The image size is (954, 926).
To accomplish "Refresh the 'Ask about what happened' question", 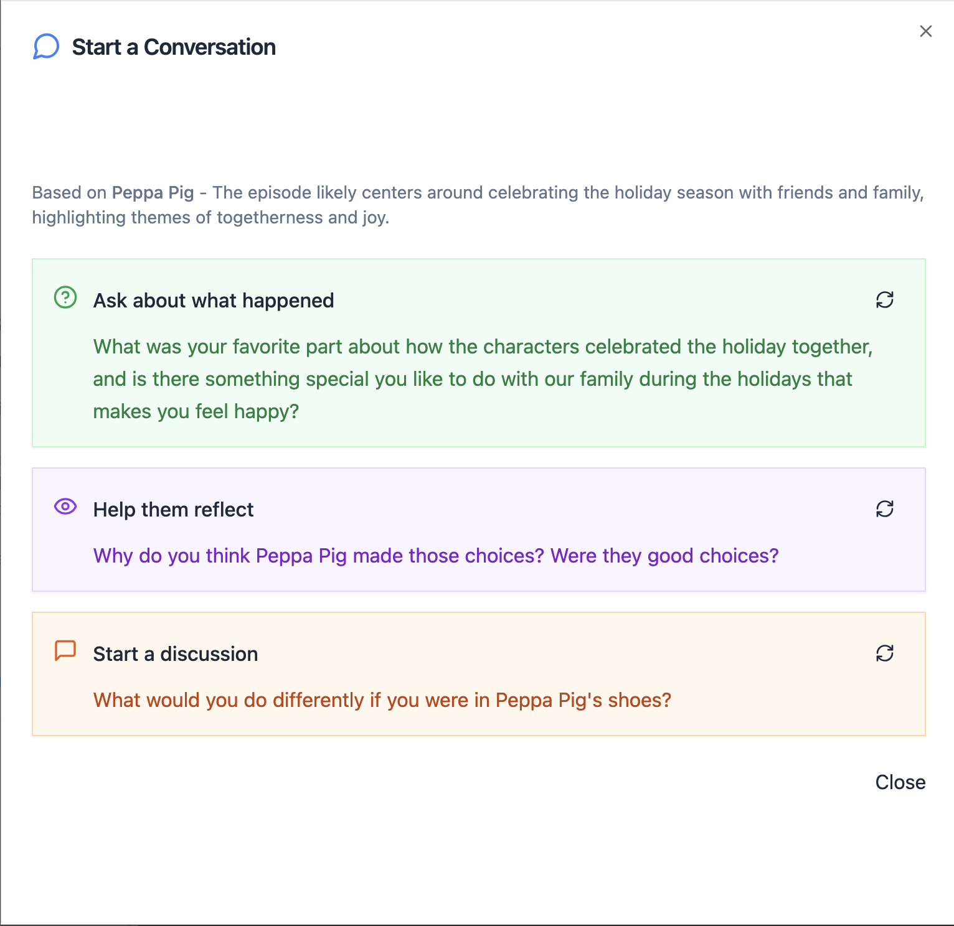I will point(885,300).
